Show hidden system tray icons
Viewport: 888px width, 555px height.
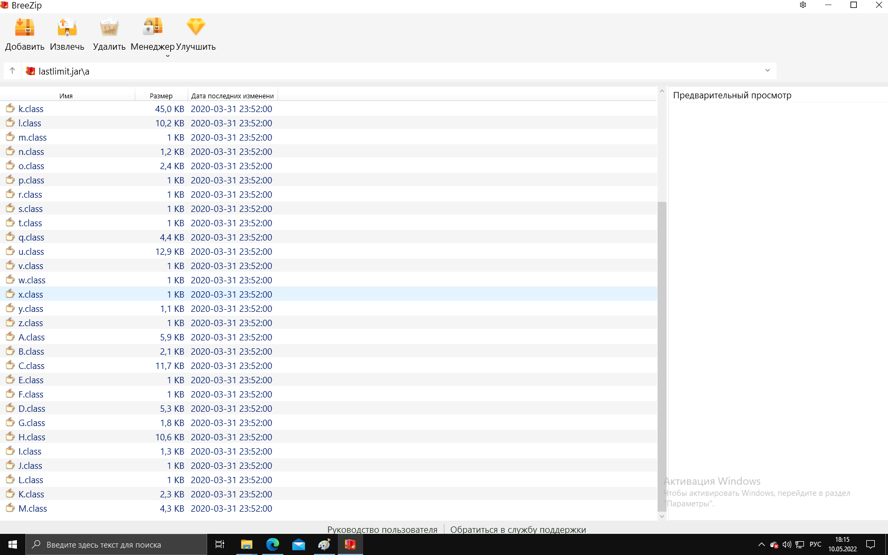[761, 544]
